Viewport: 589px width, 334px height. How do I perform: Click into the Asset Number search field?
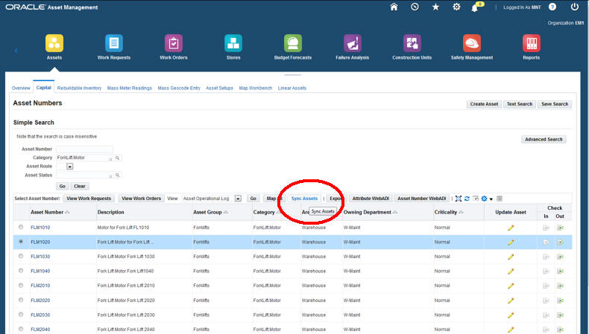click(84, 150)
